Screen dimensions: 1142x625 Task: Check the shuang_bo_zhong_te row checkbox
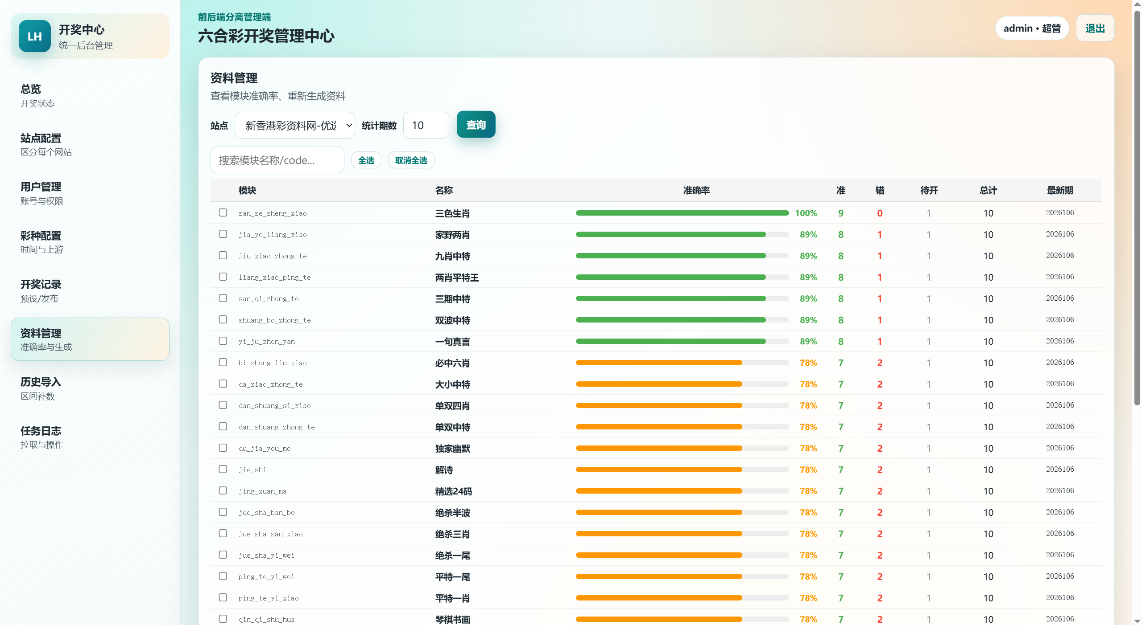coord(223,319)
